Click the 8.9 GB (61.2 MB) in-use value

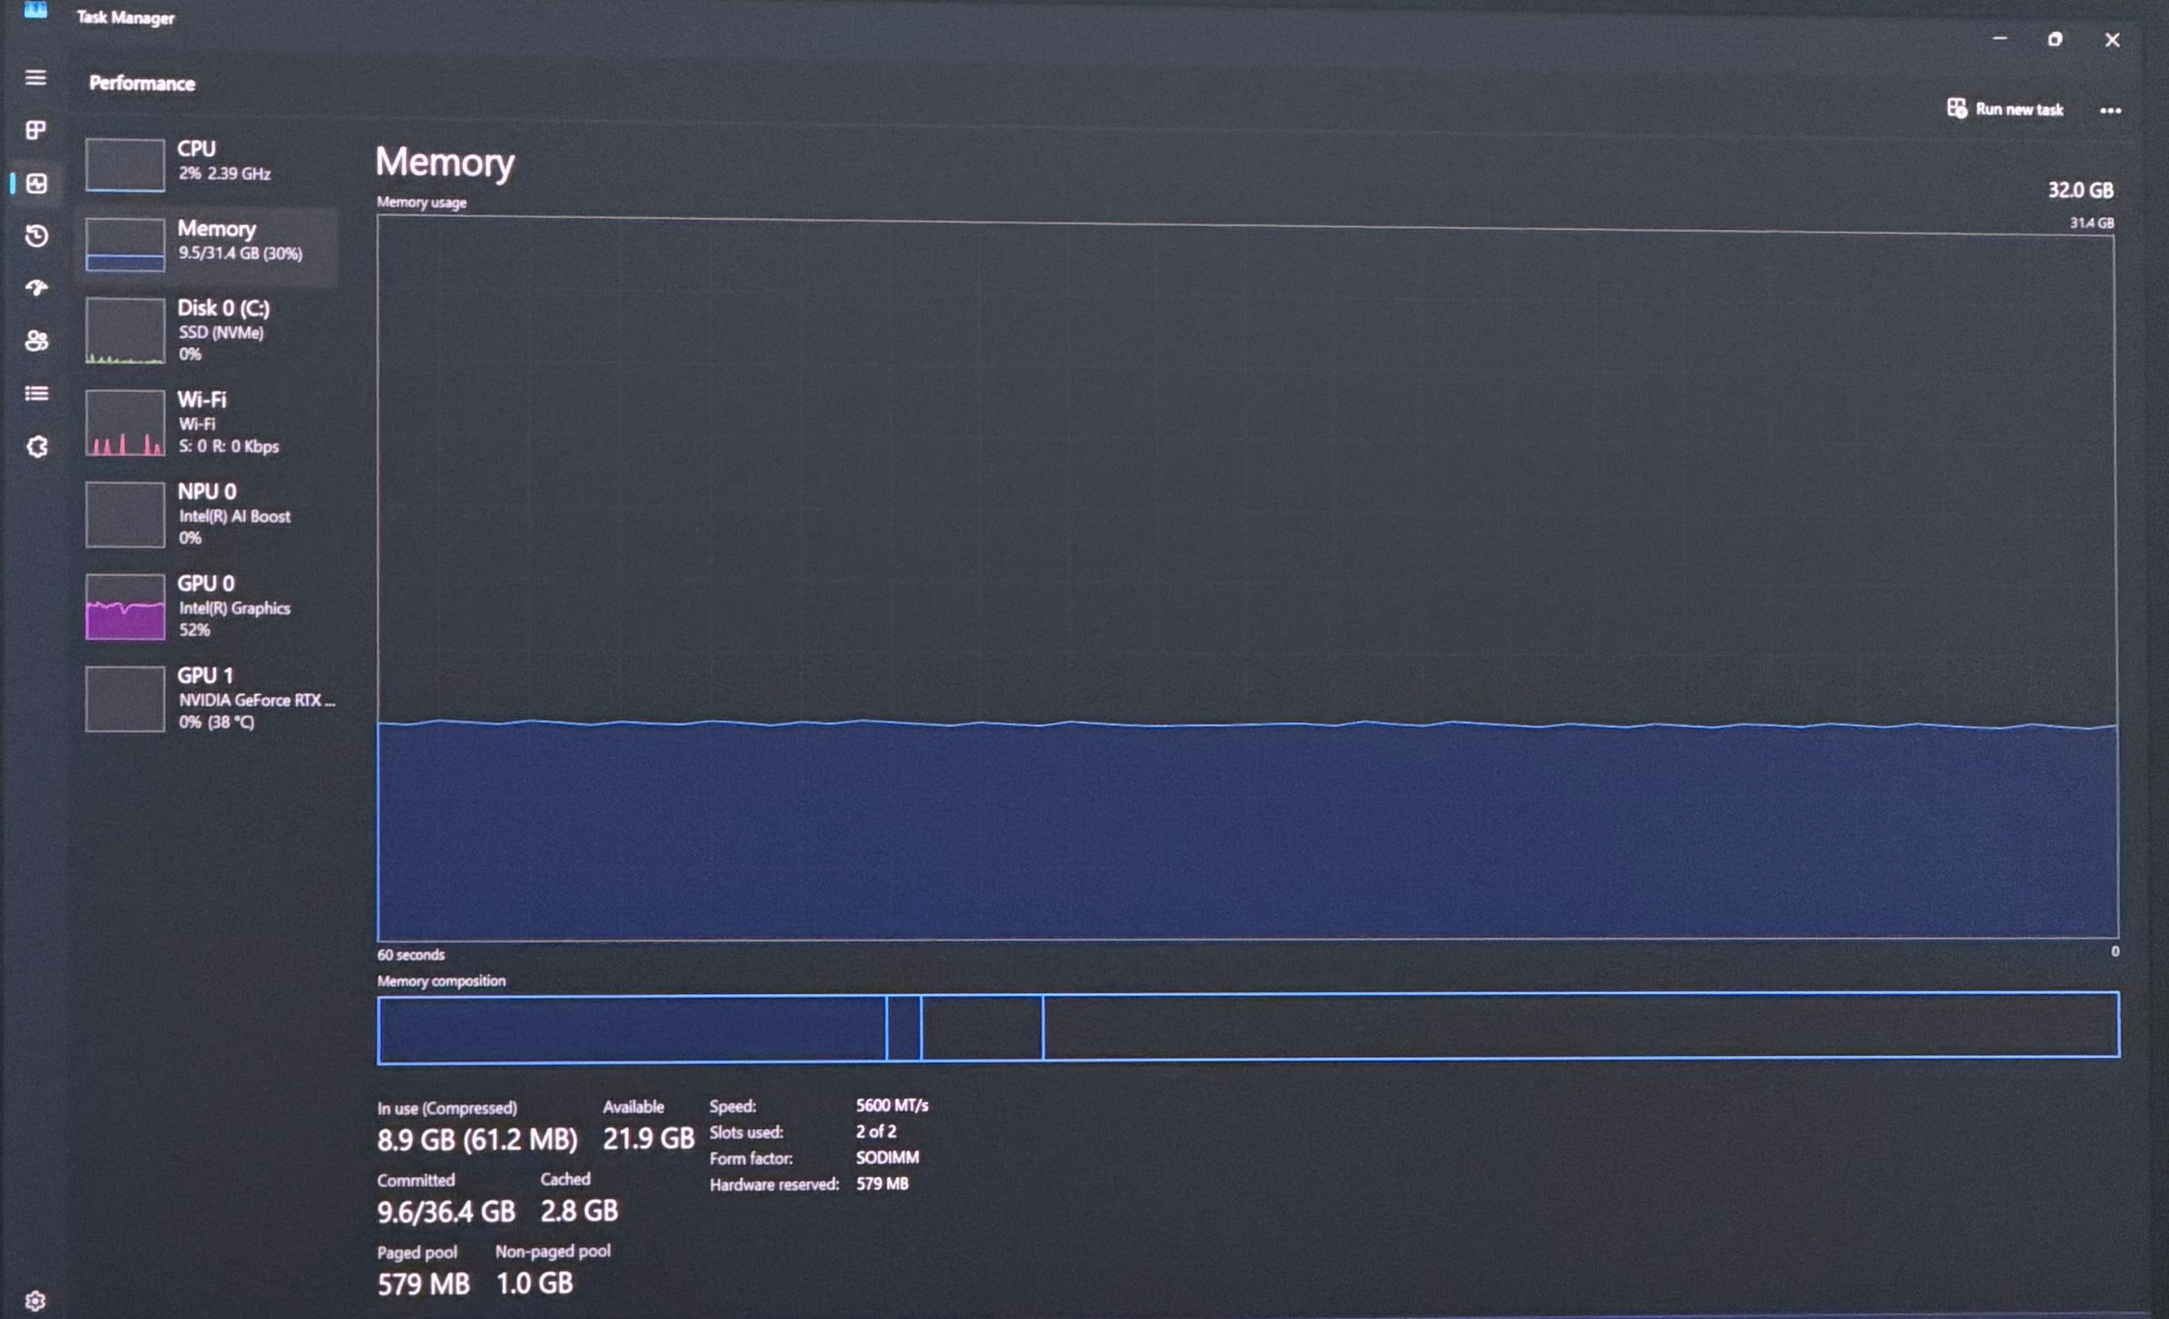tap(477, 1140)
